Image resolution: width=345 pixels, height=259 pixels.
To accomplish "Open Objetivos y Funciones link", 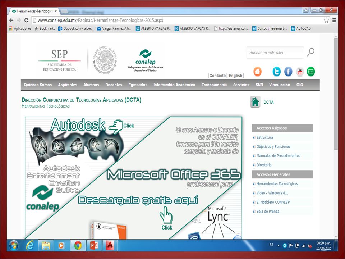I will coord(273,147).
